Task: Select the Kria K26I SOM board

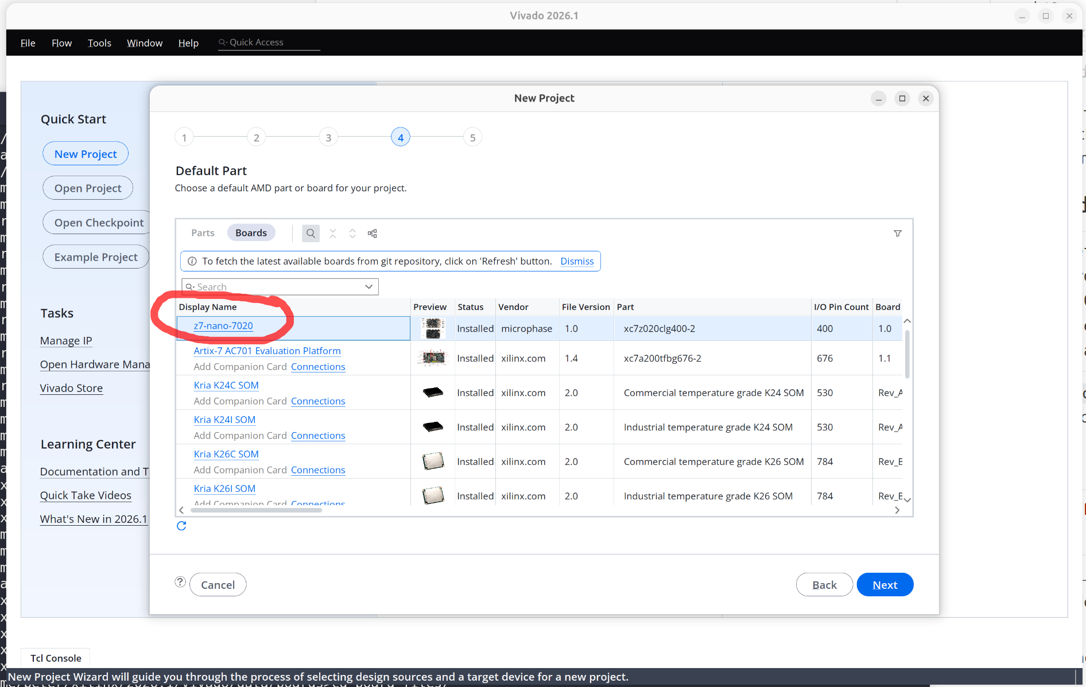Action: (224, 488)
